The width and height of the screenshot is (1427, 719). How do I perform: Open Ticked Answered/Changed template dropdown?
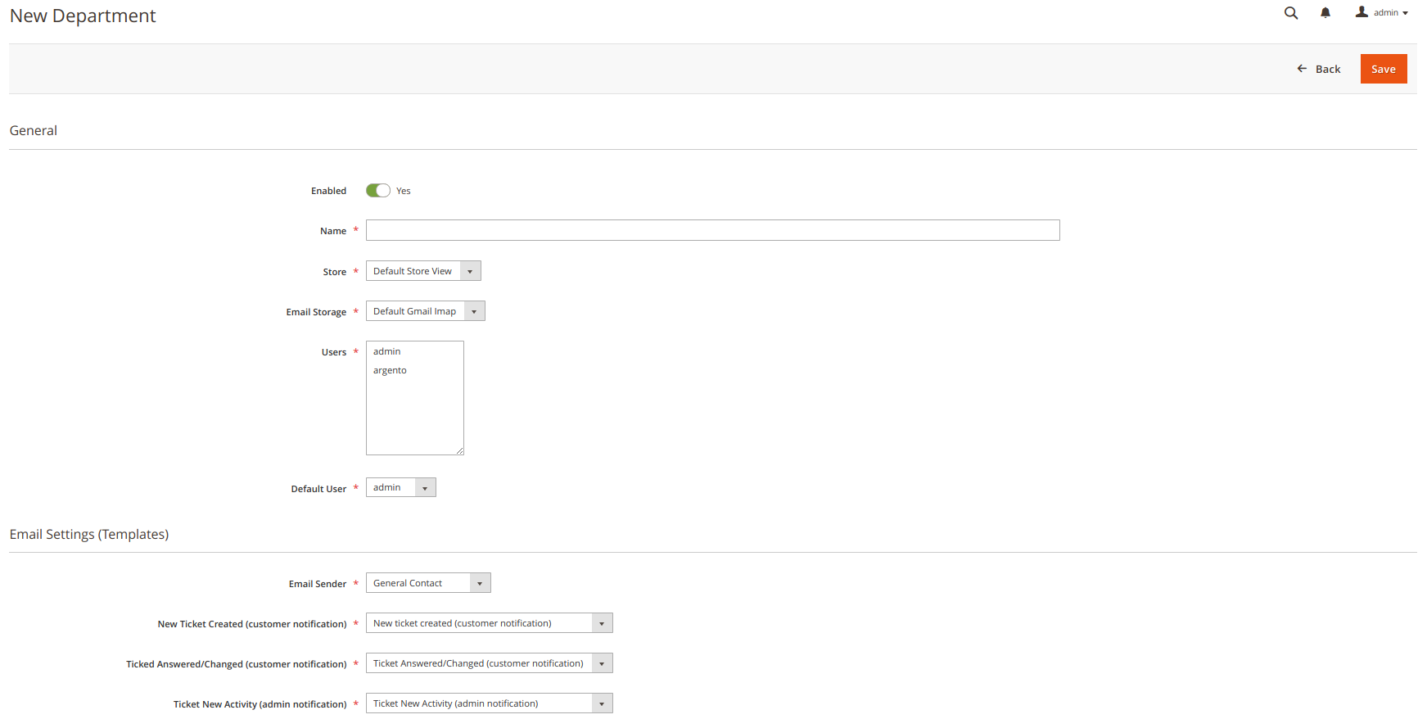pyautogui.click(x=489, y=663)
